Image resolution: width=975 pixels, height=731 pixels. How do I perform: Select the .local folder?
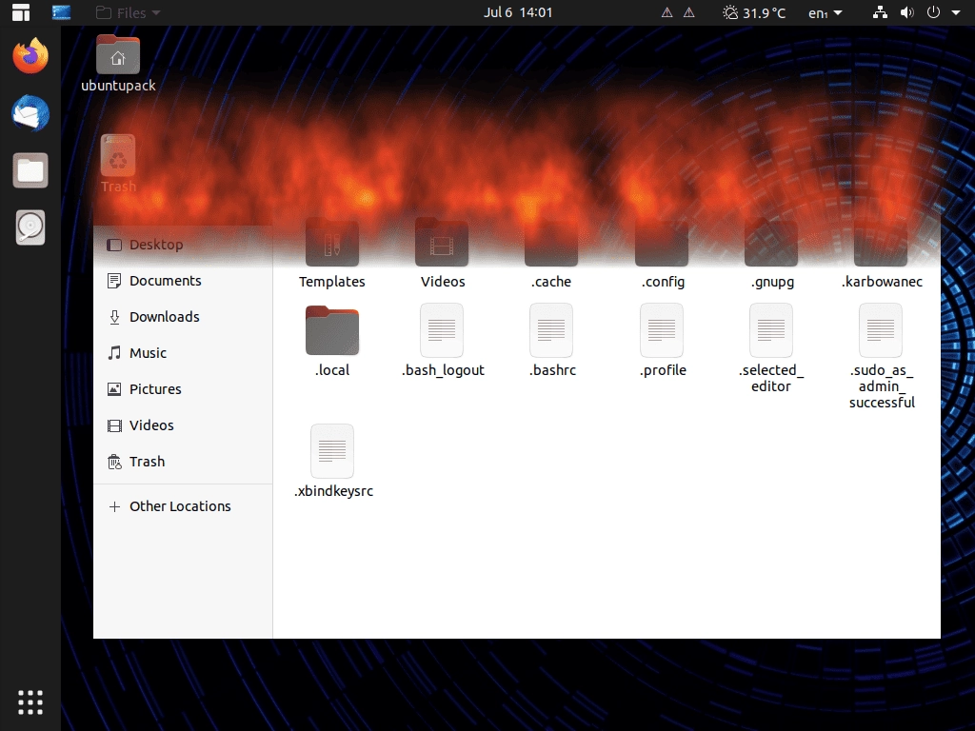(332, 342)
